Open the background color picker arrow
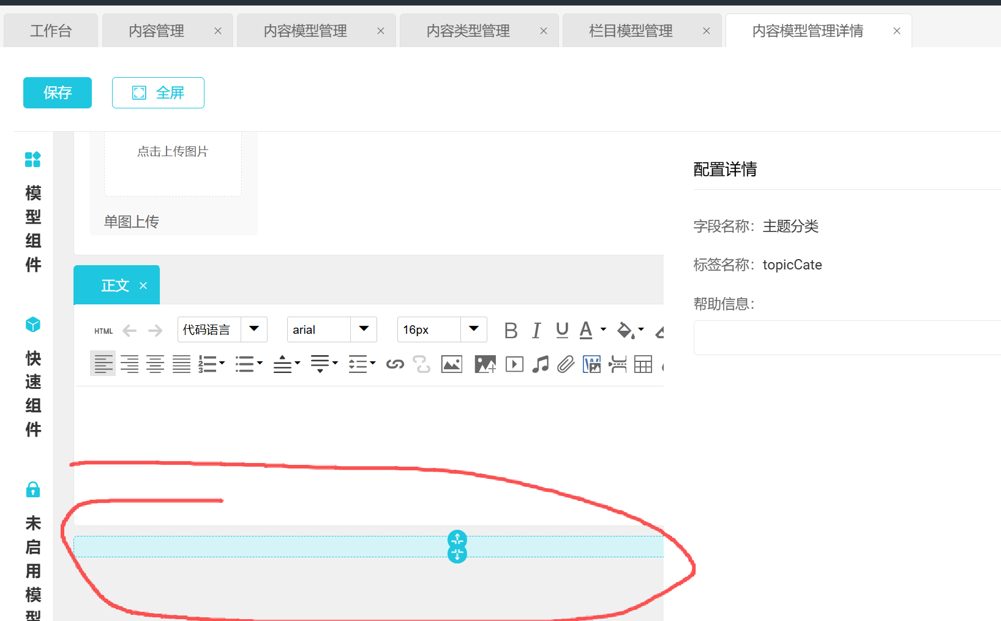Screen dimensions: 1001x621 click(x=641, y=329)
